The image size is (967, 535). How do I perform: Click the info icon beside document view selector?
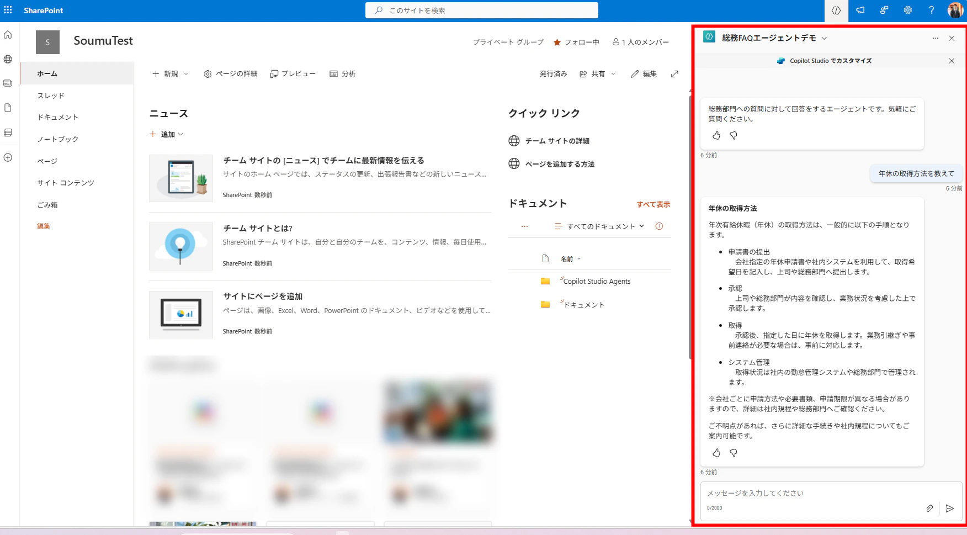pyautogui.click(x=659, y=226)
